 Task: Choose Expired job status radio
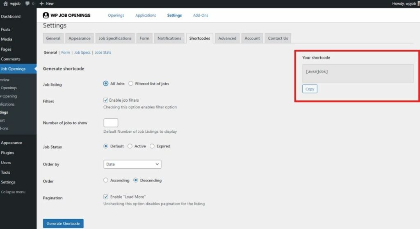152,146
